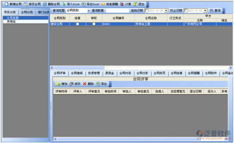Click the contract list horizontal scrollbar thumb
Screen dimensions: 234x143
(x=79, y=68)
